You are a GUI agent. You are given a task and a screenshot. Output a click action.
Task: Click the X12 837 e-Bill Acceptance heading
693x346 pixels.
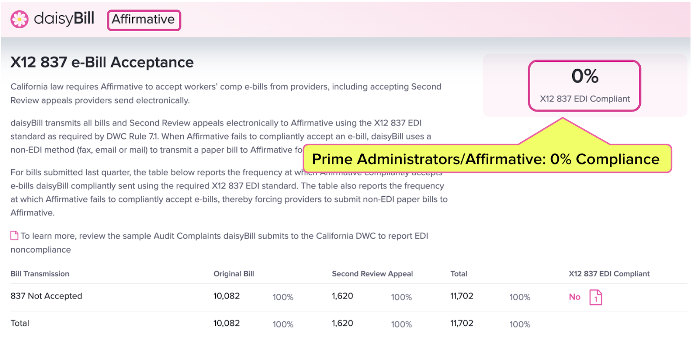pyautogui.click(x=102, y=62)
